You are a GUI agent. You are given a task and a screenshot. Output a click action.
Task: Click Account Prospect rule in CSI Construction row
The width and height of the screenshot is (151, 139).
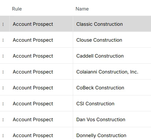[33, 104]
